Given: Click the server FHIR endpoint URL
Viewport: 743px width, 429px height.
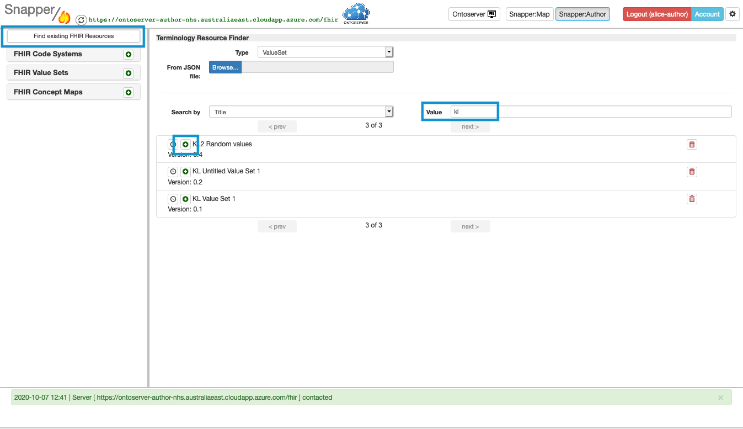Looking at the screenshot, I should pos(213,19).
